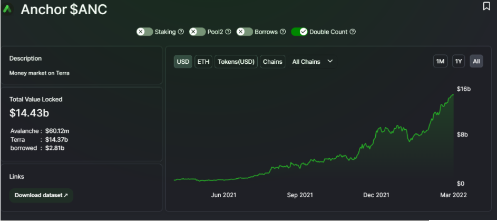Click the Mar 2022 axis label
This screenshot has height=221, width=497.
(453, 195)
